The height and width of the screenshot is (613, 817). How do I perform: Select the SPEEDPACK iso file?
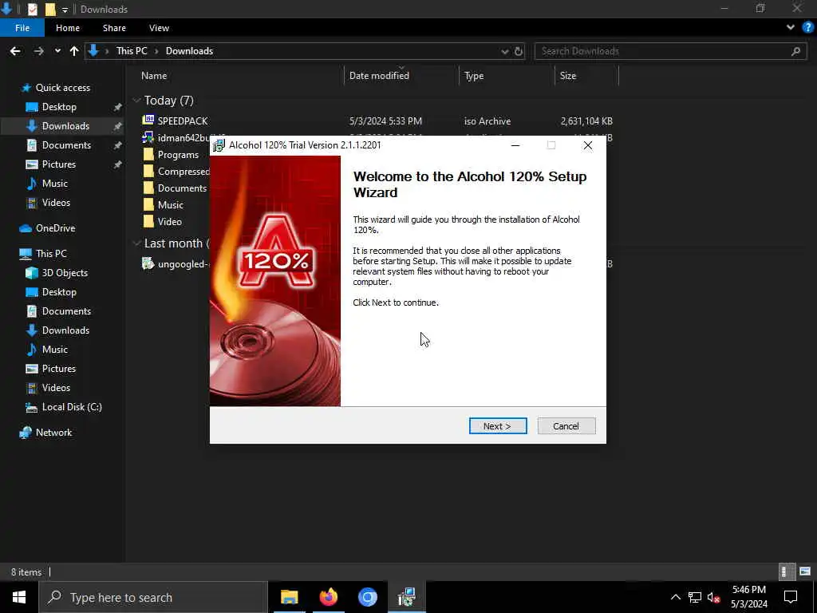[x=183, y=121]
